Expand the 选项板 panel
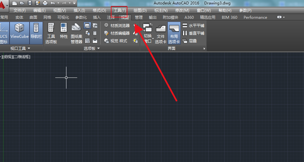Viewport: 304px width, 162px height. (x=92, y=49)
